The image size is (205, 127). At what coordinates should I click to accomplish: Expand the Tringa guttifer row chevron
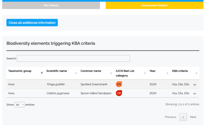click(x=195, y=85)
